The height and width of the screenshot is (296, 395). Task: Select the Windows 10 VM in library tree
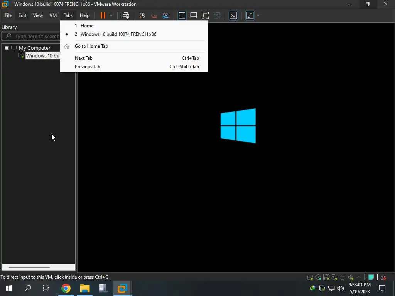(x=43, y=55)
